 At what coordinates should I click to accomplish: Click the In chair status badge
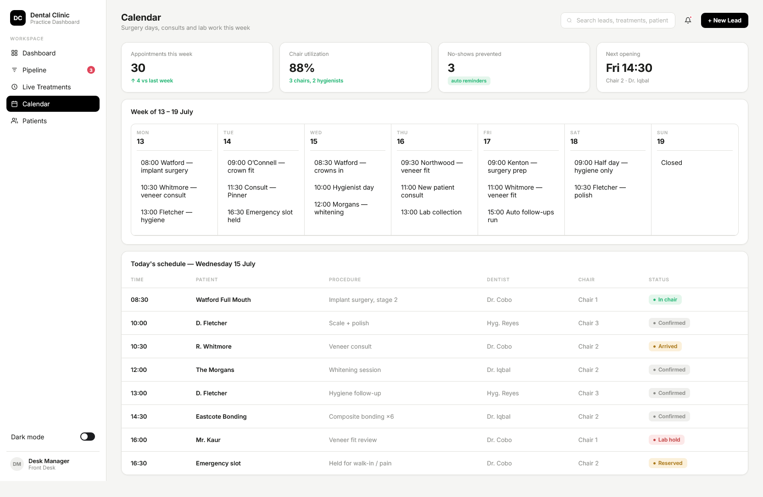665,300
